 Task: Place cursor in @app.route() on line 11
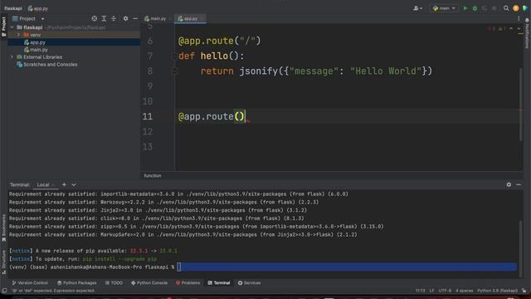click(x=212, y=116)
